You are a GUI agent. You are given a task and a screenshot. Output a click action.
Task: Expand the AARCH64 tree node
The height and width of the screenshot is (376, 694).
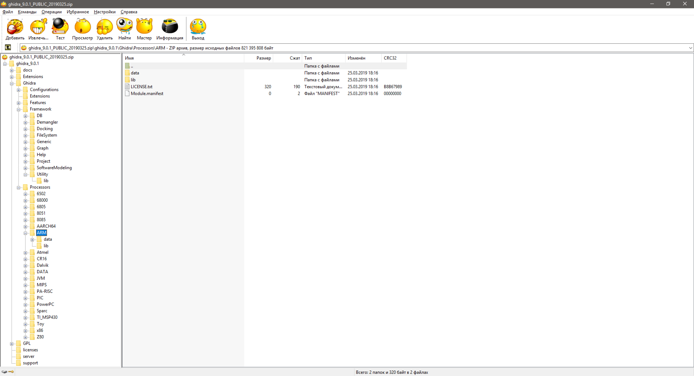point(26,226)
